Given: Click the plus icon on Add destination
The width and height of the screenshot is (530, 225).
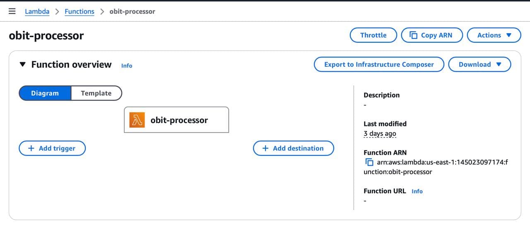Looking at the screenshot, I should [265, 148].
